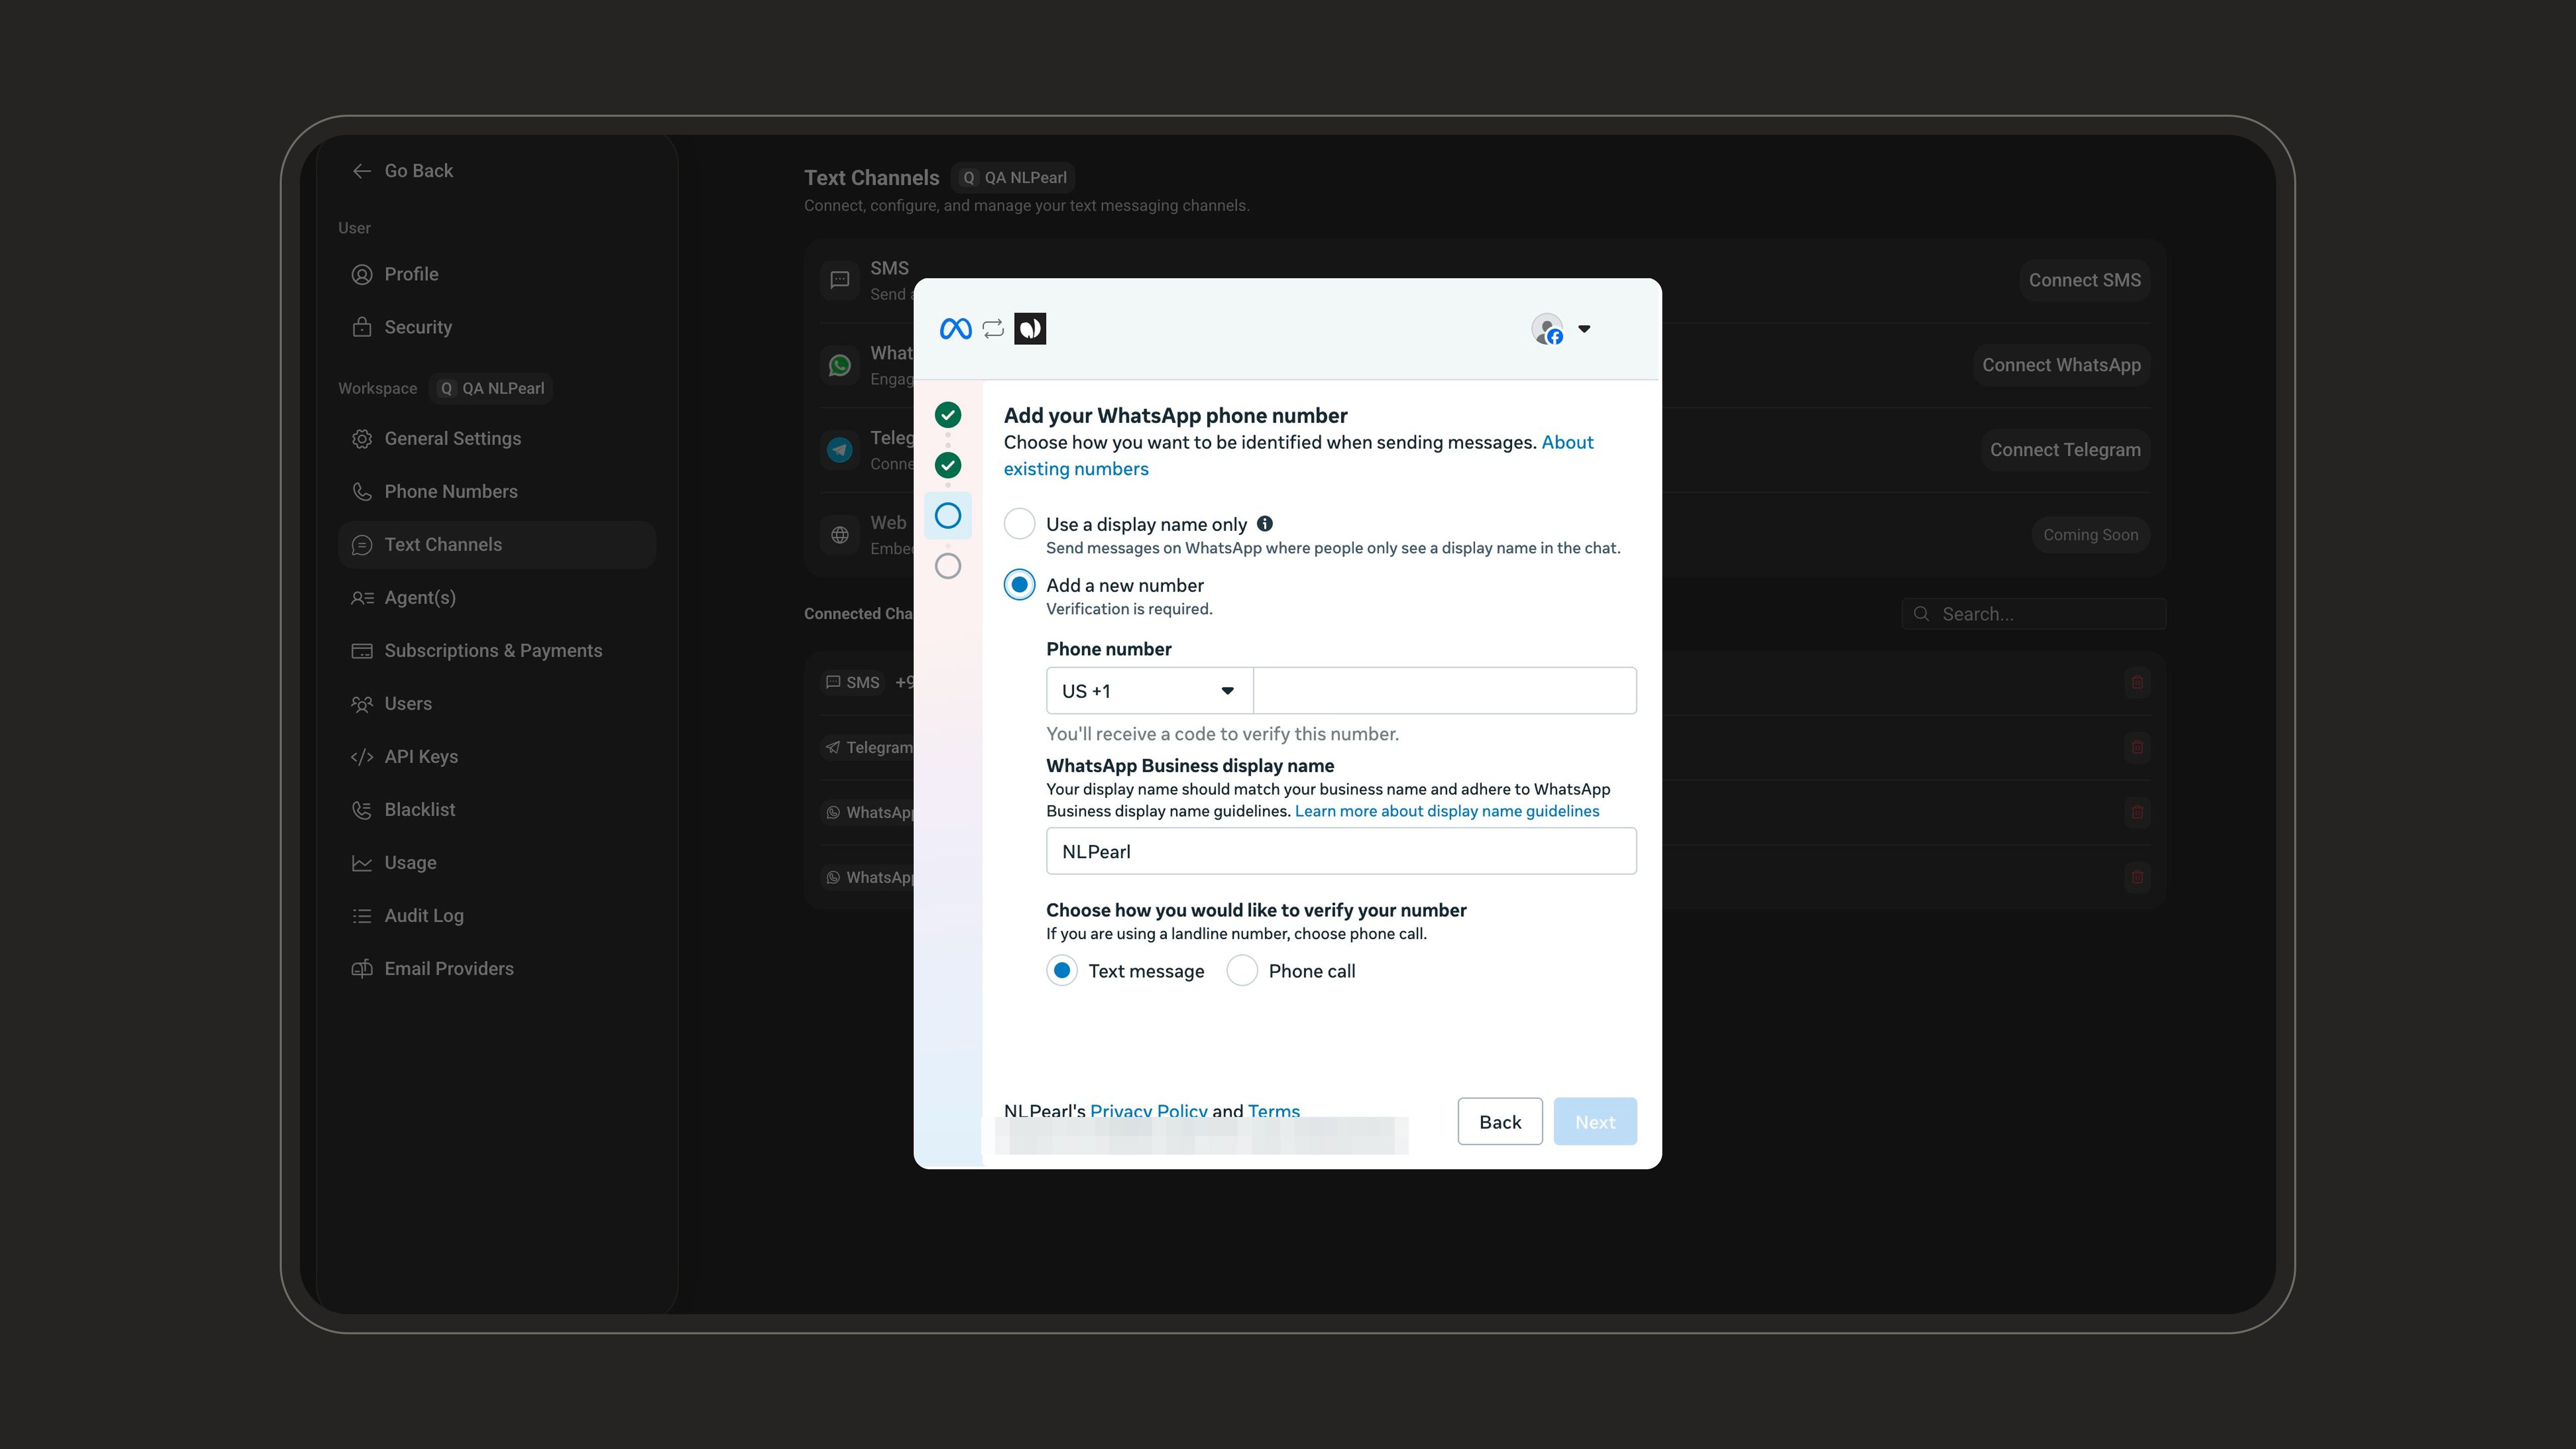The width and height of the screenshot is (2576, 1449).
Task: Focus the phone number input field
Action: pos(1445,691)
